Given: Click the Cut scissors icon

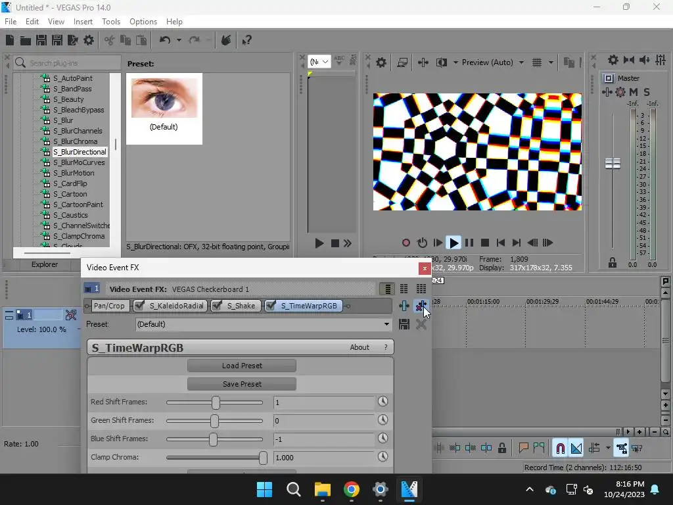Looking at the screenshot, I should coord(110,40).
